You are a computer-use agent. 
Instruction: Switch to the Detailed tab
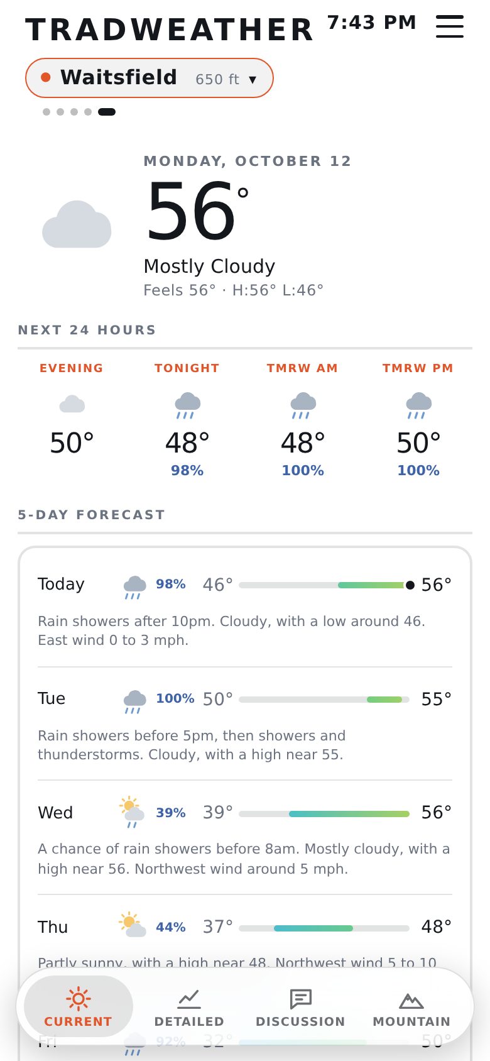189,1006
